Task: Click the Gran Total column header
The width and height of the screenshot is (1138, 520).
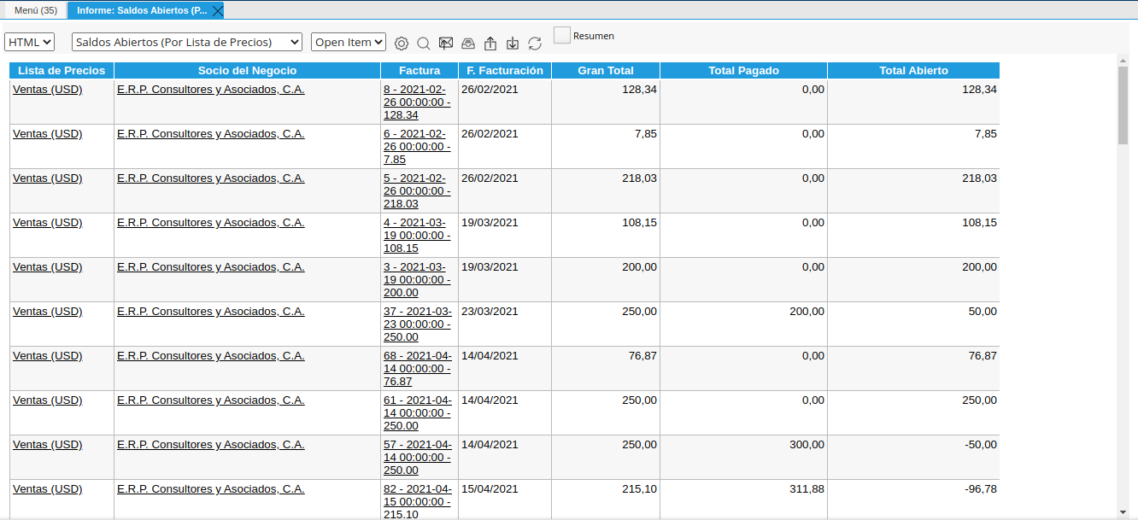Action: coord(606,71)
